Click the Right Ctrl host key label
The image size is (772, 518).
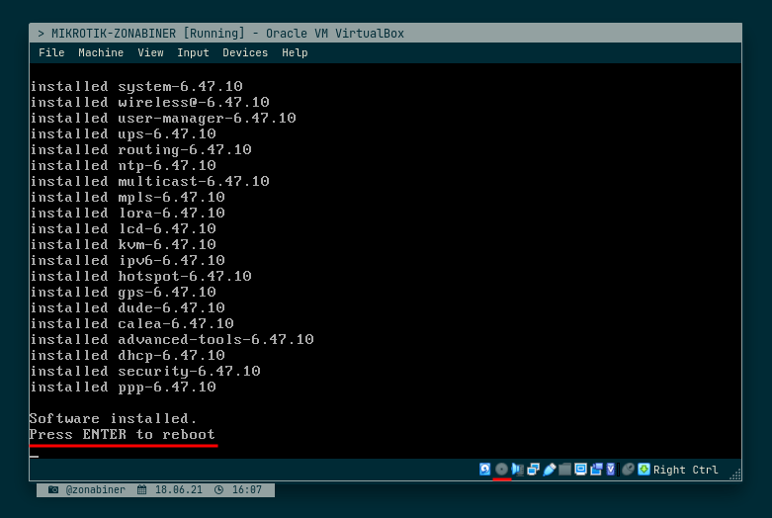(x=685, y=470)
